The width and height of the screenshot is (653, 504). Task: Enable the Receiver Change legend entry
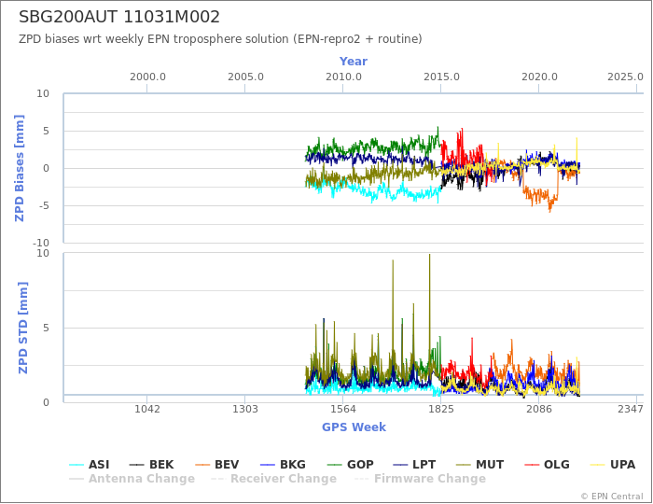pos(273,479)
